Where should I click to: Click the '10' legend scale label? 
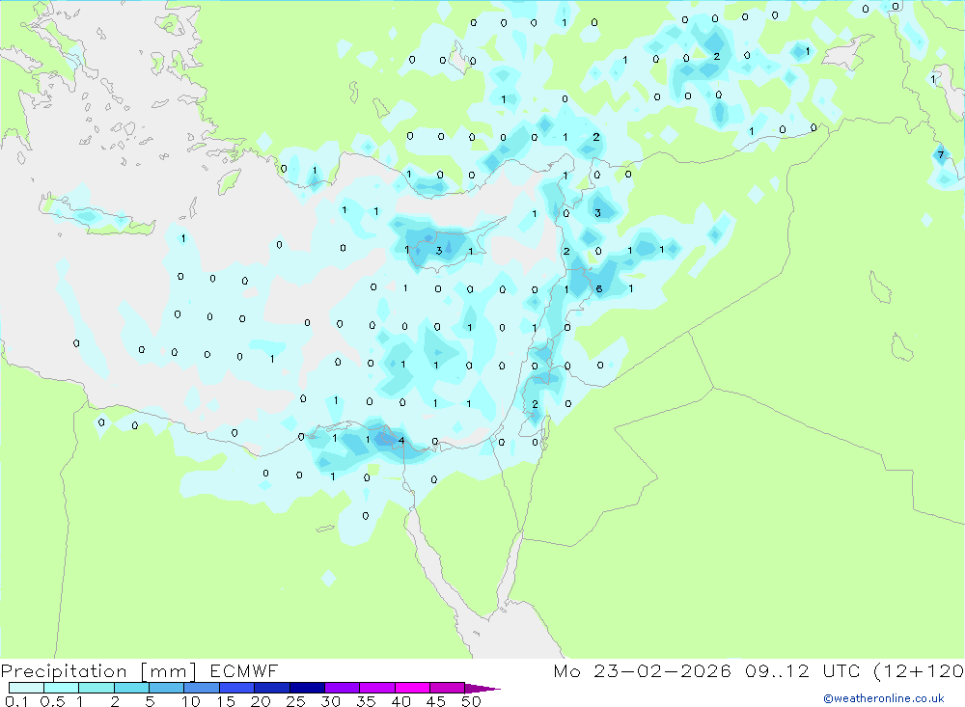click(x=191, y=701)
